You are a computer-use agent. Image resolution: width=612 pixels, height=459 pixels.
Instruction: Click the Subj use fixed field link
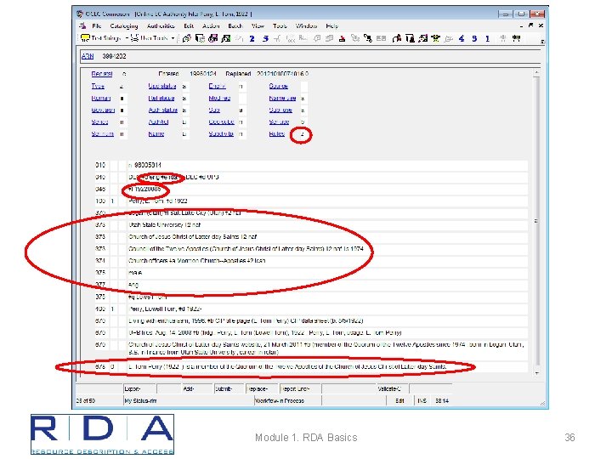tap(280, 110)
